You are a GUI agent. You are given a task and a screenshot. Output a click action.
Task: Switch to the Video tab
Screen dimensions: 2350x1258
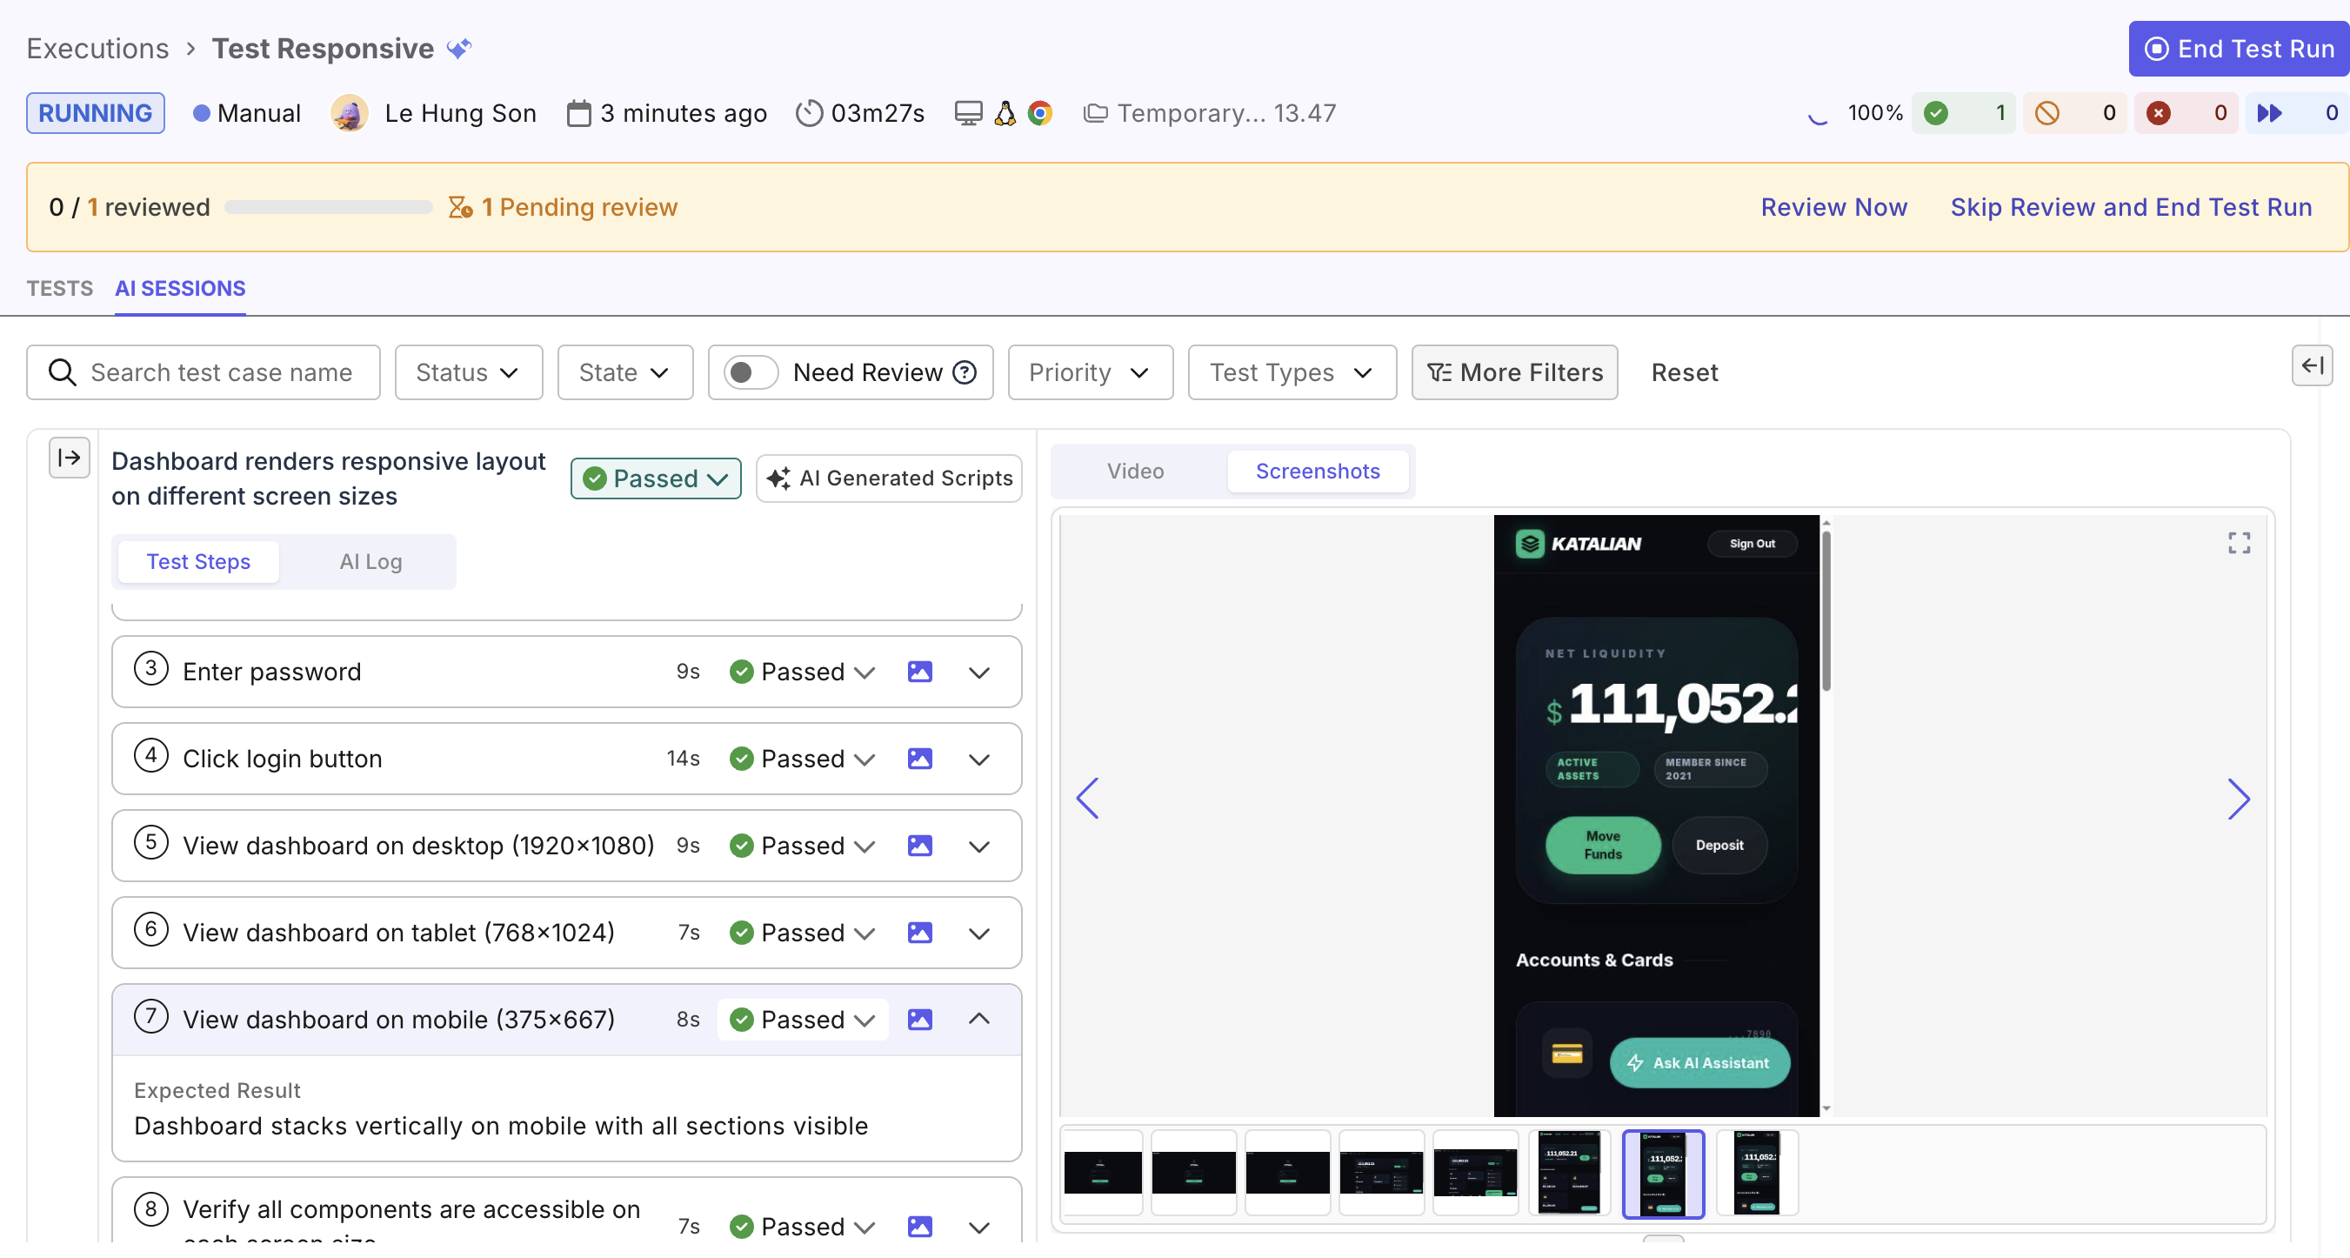(x=1136, y=471)
